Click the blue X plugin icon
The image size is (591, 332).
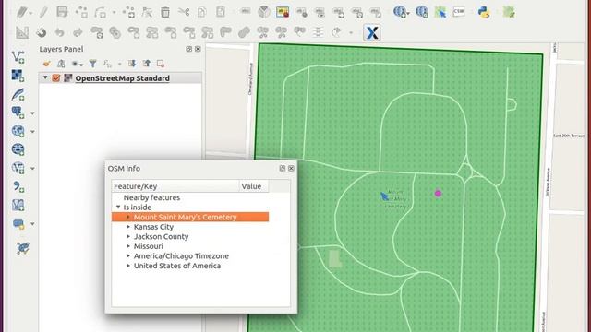(x=371, y=33)
